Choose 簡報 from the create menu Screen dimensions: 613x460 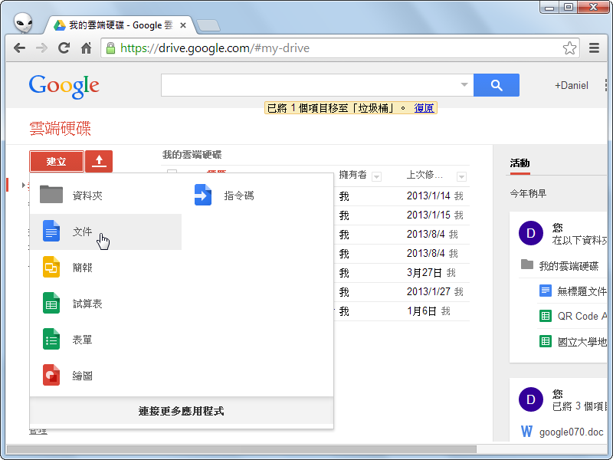point(106,268)
